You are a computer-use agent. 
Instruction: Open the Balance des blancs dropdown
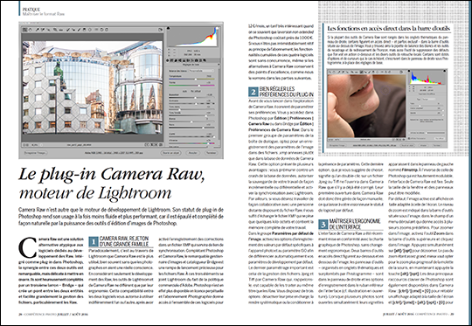coord(202,71)
